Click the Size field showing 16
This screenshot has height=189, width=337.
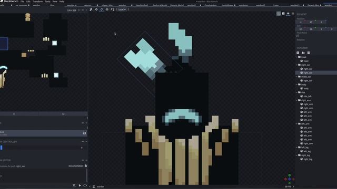click(311, 29)
